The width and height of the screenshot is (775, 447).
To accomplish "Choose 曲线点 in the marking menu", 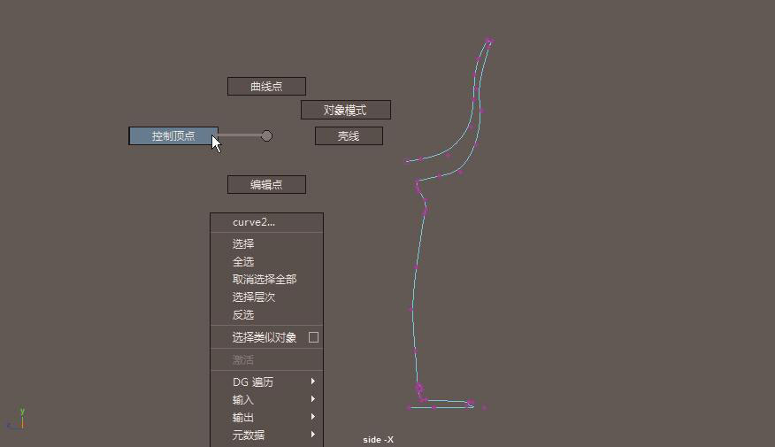I will pyautogui.click(x=266, y=87).
